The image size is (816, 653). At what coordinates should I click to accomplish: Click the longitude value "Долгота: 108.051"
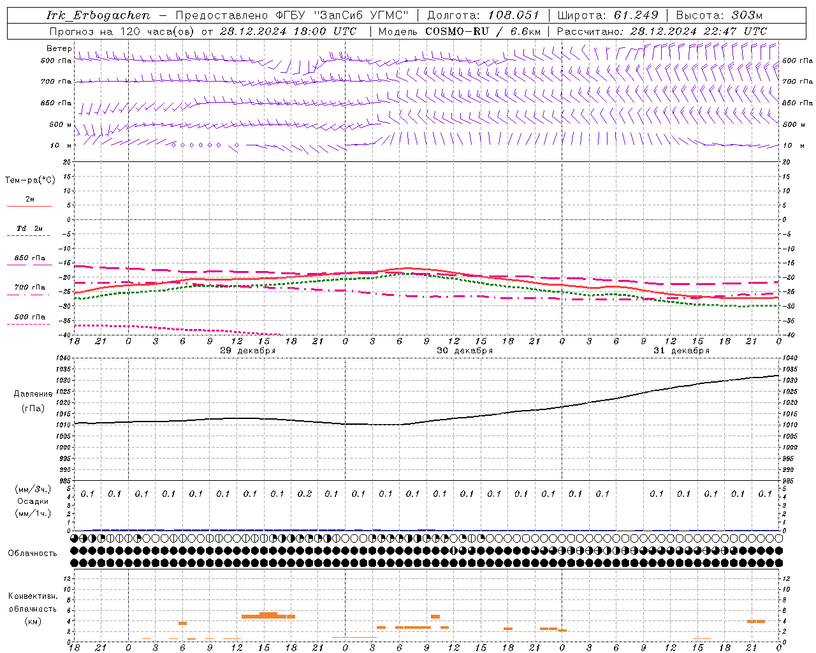pos(483,15)
